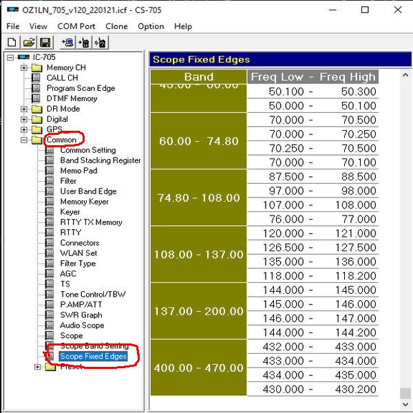Click the icon beside DTMF Memory
Viewport: 413px width, 413px height.
36,98
